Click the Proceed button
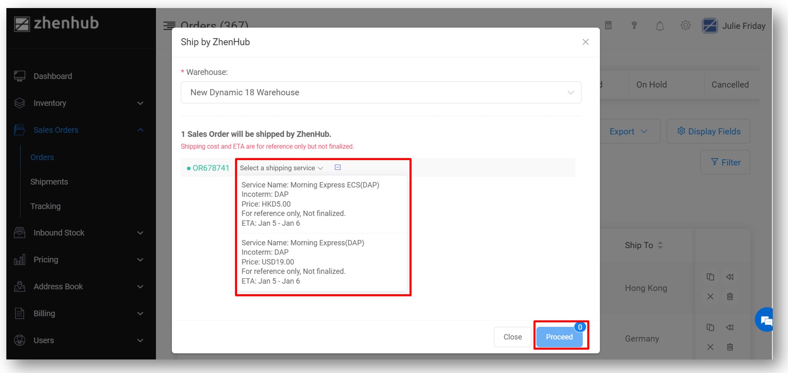This screenshot has width=788, height=373. (559, 337)
